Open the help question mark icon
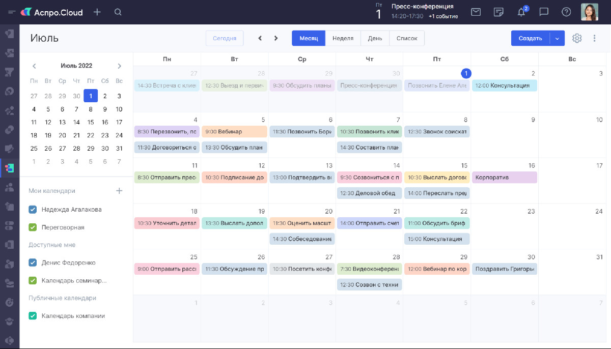The height and width of the screenshot is (349, 611). click(566, 12)
